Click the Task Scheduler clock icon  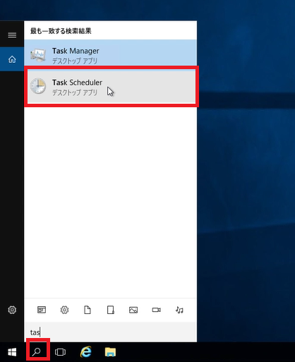coord(38,86)
